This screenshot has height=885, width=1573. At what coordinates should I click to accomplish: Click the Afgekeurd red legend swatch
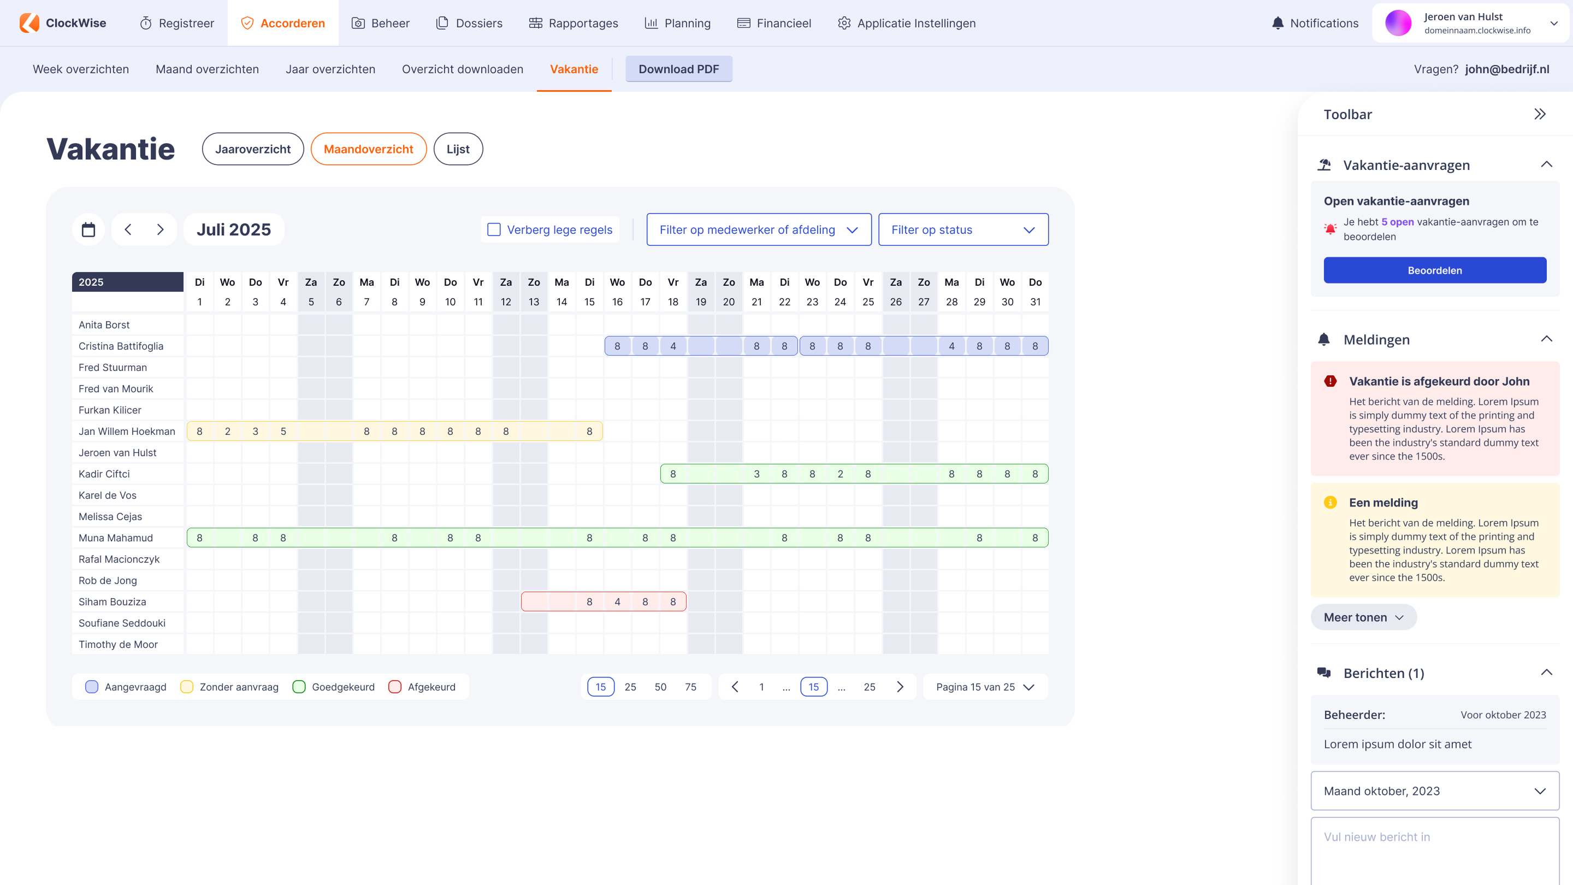coord(395,687)
